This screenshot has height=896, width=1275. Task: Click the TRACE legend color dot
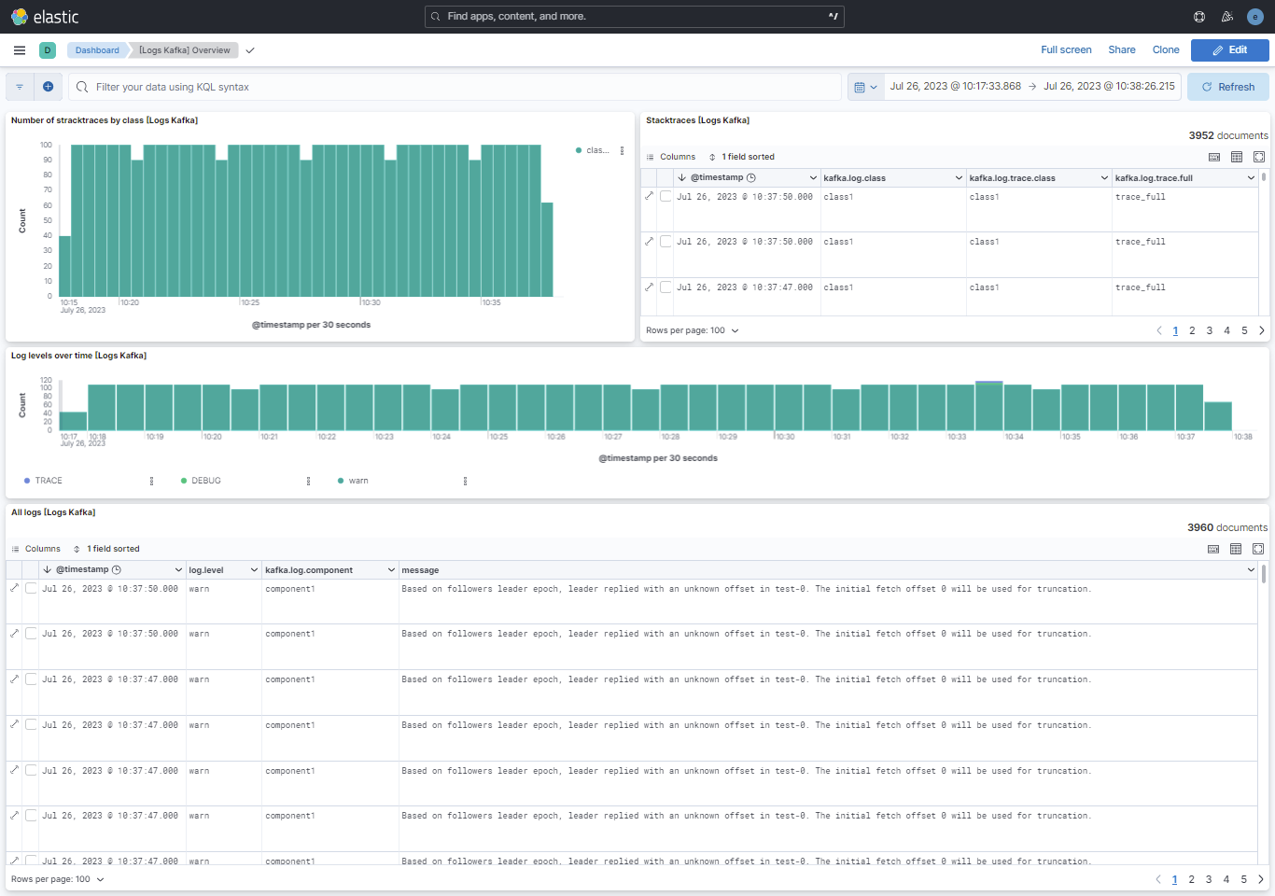(27, 481)
